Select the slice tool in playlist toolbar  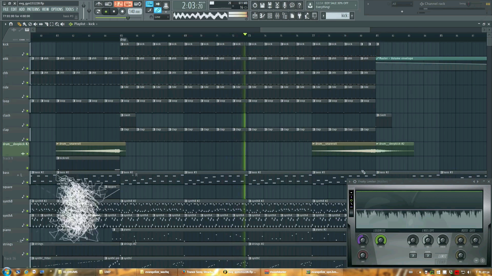point(46,24)
